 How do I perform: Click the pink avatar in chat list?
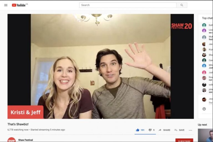[x=204, y=72]
